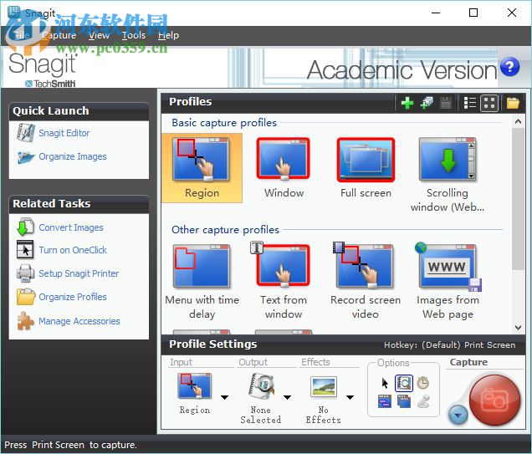
Task: Toggle the timer setup clock option
Action: point(422,384)
